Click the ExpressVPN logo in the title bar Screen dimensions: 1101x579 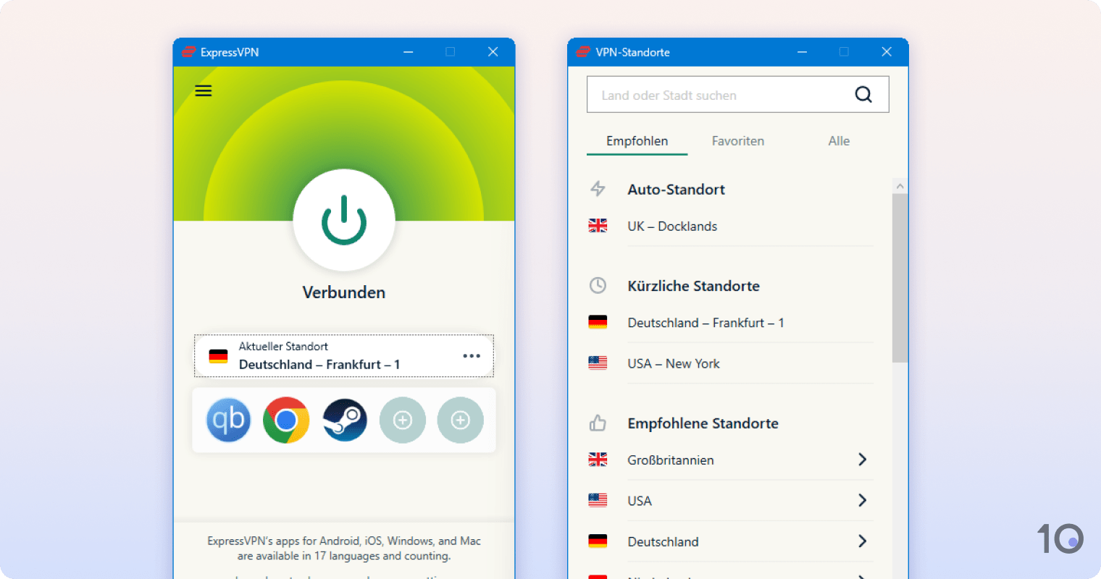pos(188,51)
